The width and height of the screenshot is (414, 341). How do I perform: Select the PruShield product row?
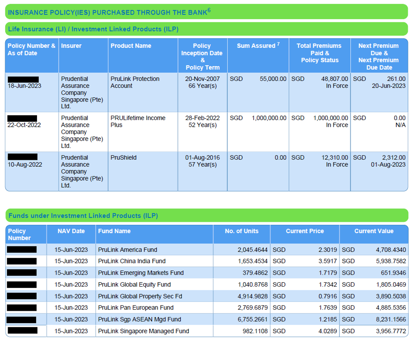[x=121, y=157]
